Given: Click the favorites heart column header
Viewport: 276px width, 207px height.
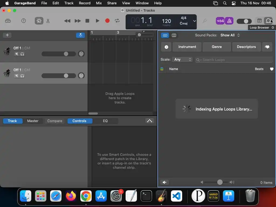Looking at the screenshot, I should (x=272, y=69).
